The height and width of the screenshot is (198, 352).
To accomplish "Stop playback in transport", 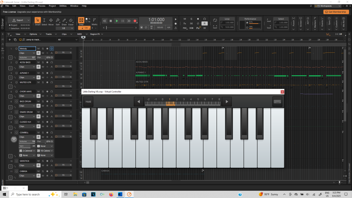I will pyautogui.click(x=111, y=21).
